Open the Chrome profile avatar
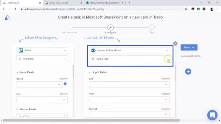This screenshot has height=124, width=221. [x=212, y=9]
